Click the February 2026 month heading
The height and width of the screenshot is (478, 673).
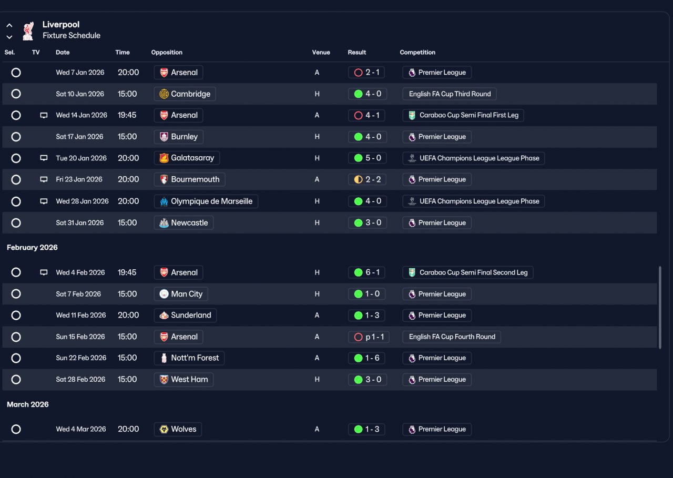point(32,248)
